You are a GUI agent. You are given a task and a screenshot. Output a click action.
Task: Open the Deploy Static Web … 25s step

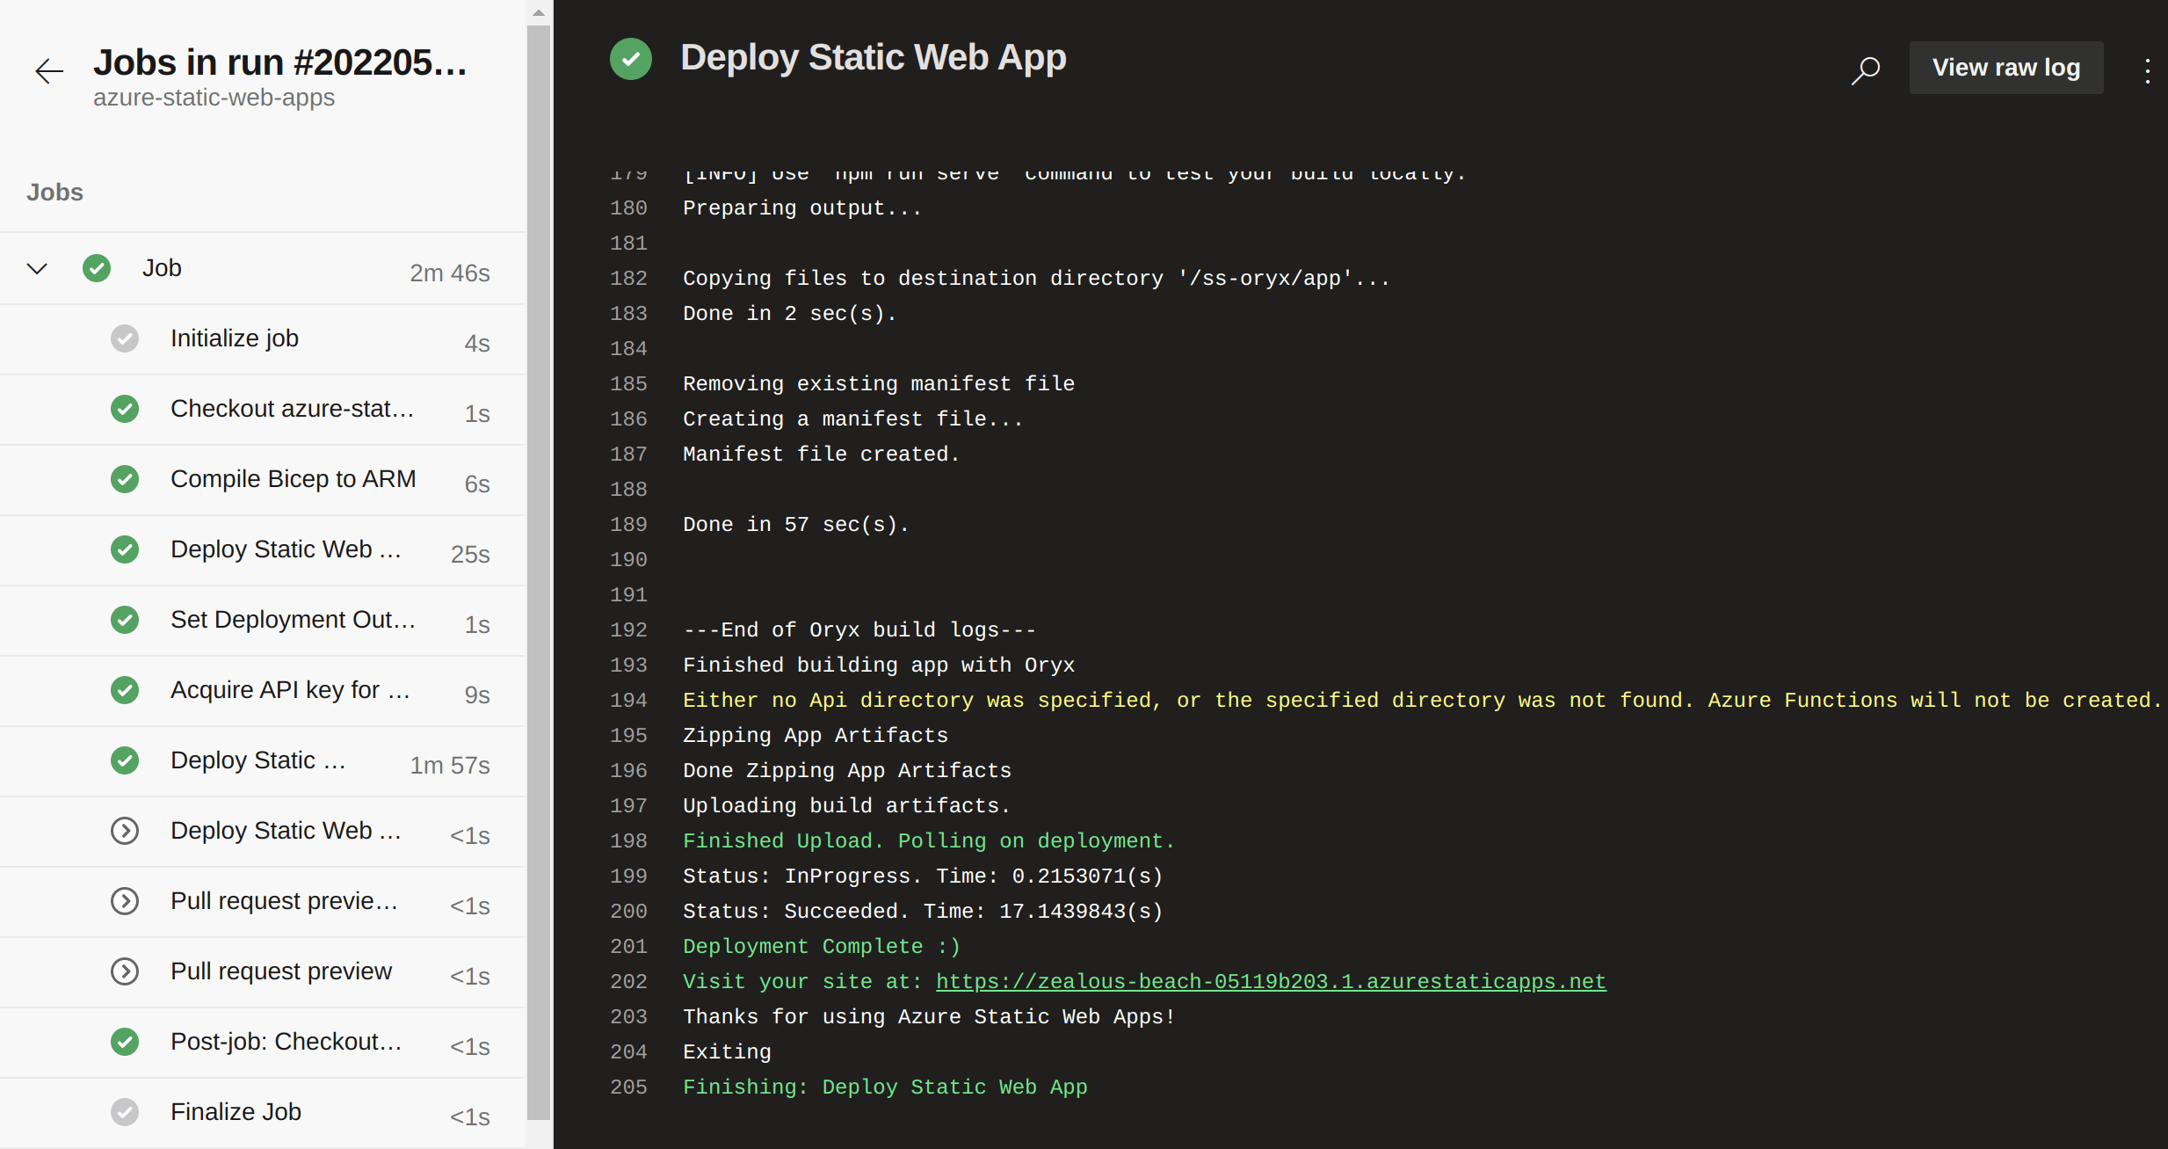click(x=263, y=550)
